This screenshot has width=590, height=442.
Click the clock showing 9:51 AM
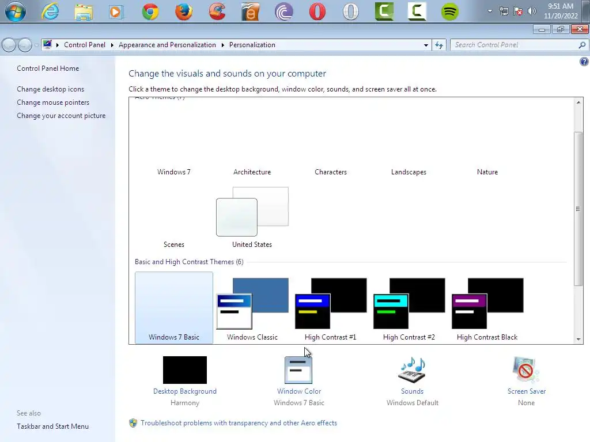click(561, 11)
